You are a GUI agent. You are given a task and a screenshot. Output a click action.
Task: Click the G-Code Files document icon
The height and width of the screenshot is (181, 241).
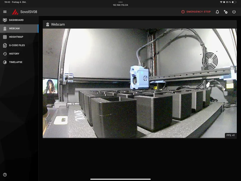coord(5,45)
